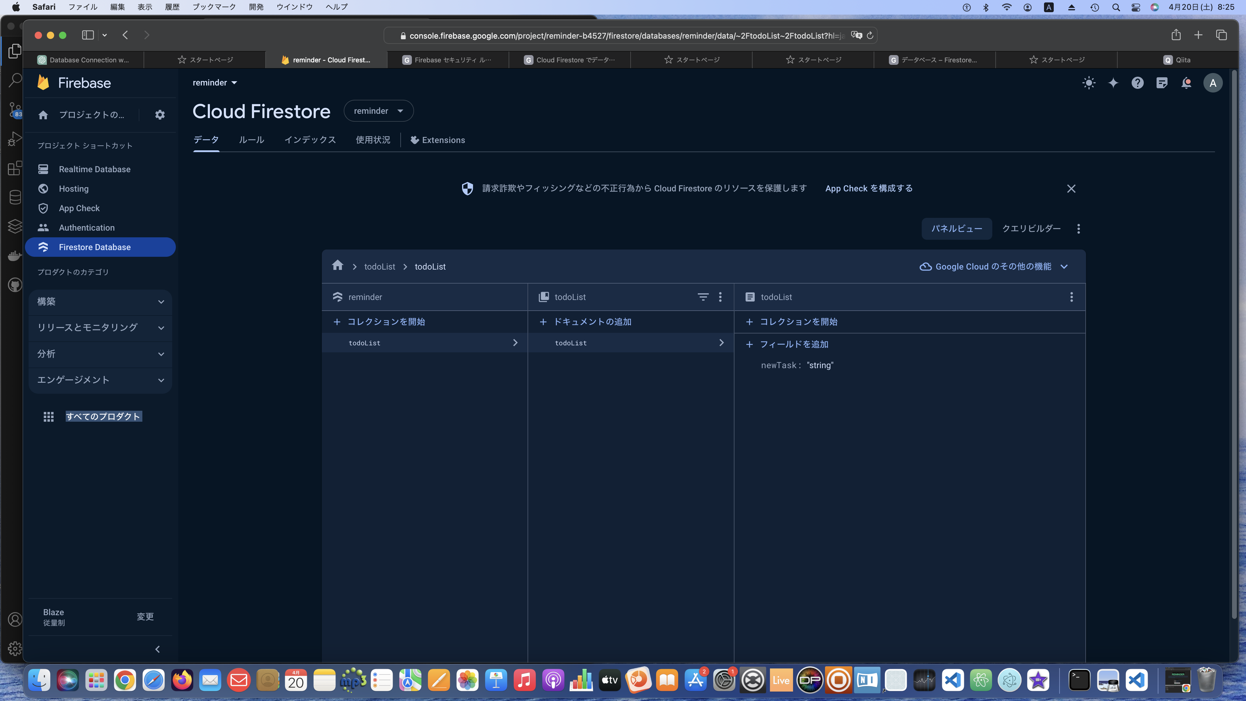Click the filter icon in todoList collection
Viewport: 1246px width, 701px height.
pos(703,297)
